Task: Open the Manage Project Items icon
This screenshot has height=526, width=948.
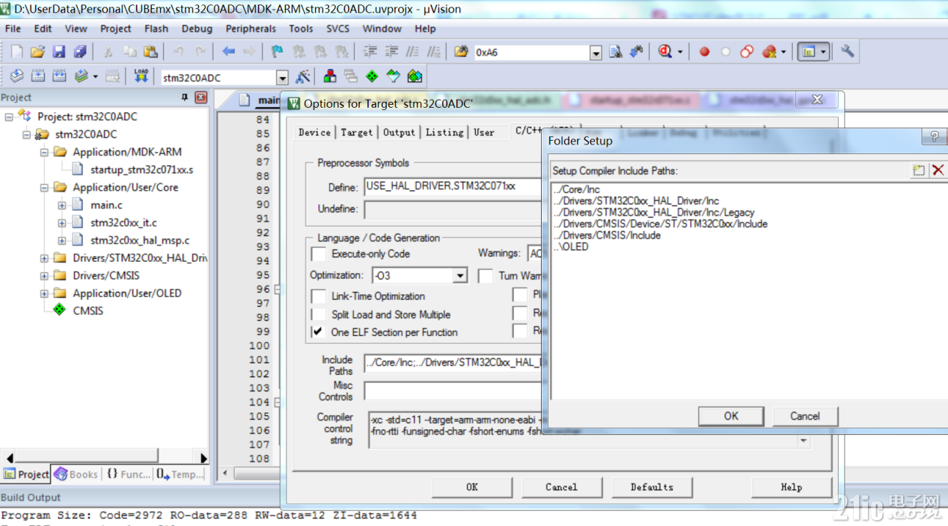Action: tap(330, 76)
